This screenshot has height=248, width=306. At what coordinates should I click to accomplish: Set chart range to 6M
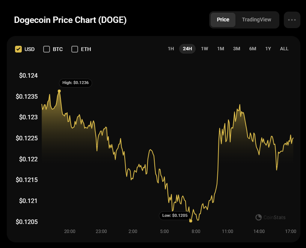(253, 49)
